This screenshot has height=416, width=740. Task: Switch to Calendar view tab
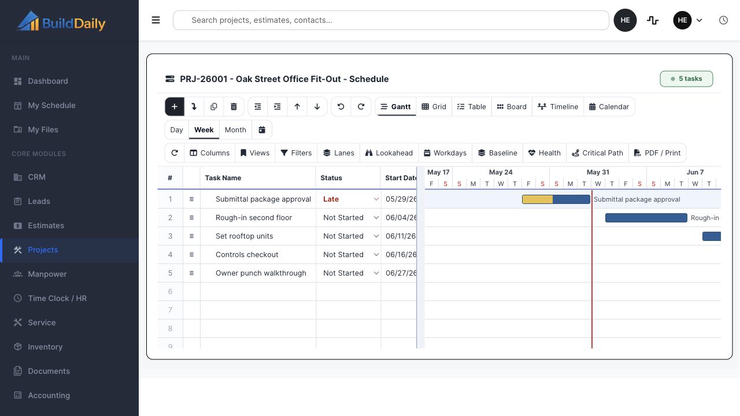pos(609,107)
